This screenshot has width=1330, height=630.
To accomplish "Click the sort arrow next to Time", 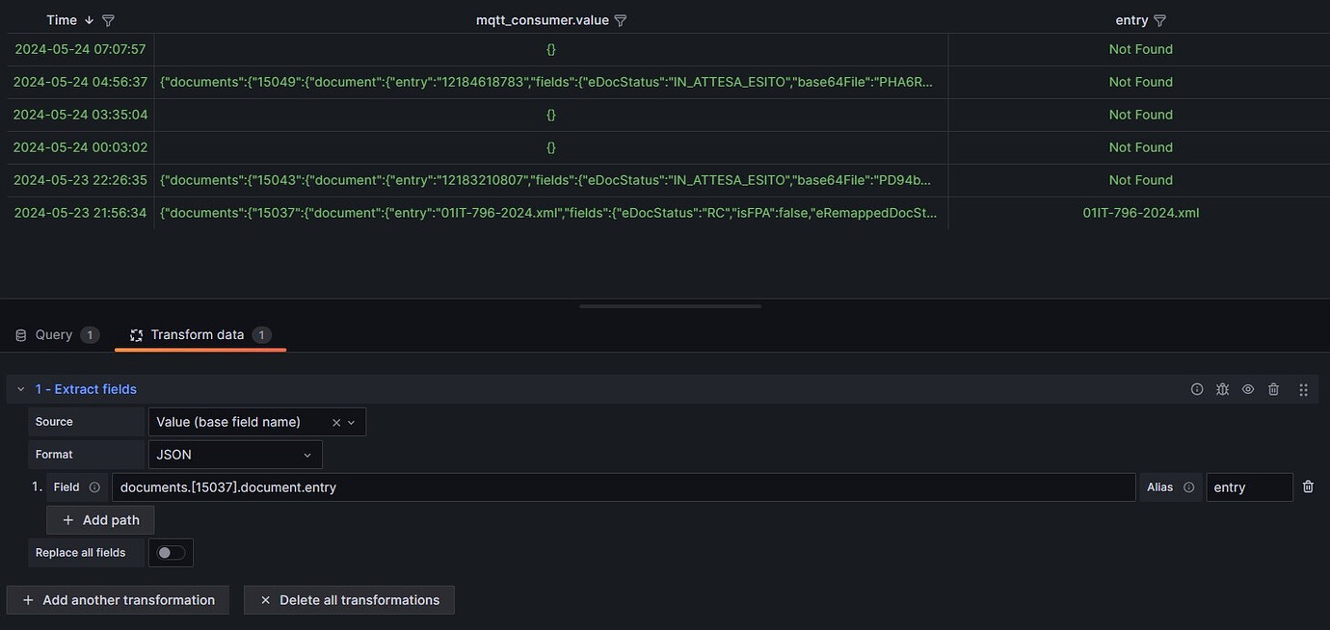I will point(88,19).
